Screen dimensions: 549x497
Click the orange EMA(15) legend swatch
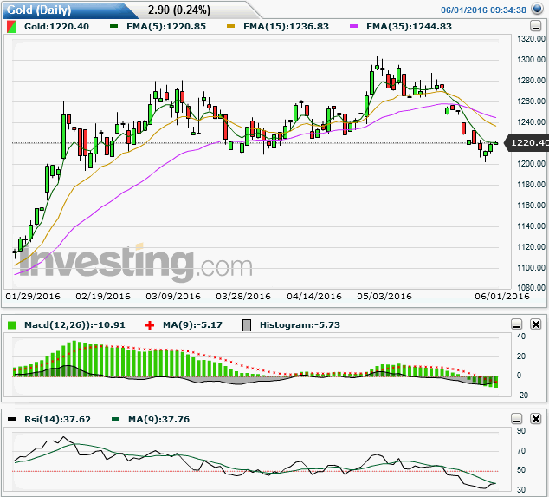[x=230, y=26]
